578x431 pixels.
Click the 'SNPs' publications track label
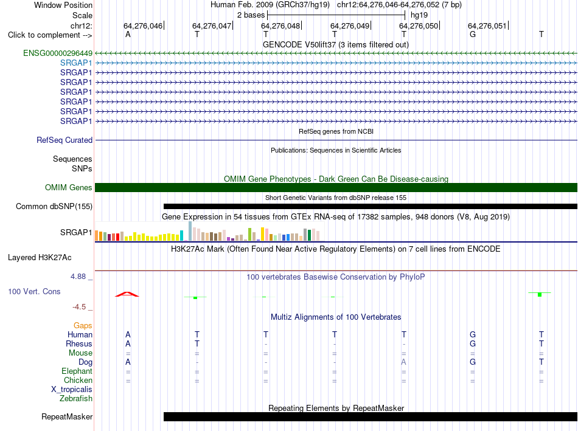click(82, 168)
